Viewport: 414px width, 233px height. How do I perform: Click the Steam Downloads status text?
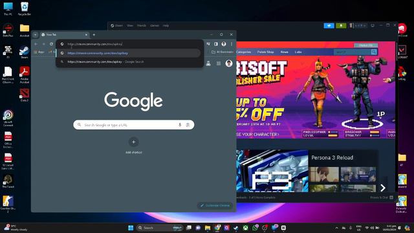(256, 197)
